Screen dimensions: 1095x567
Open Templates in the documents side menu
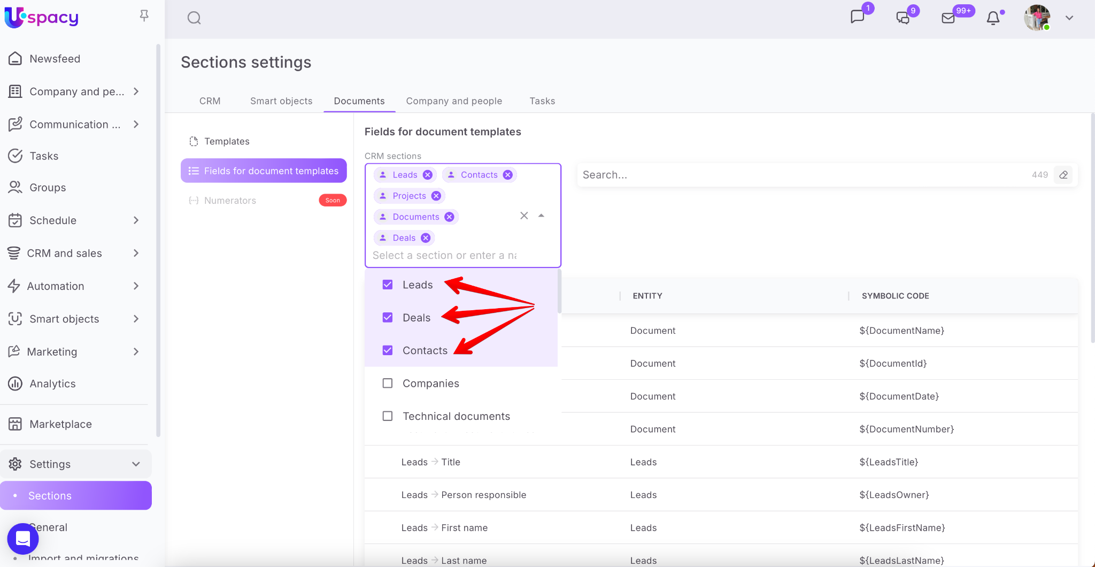point(227,141)
